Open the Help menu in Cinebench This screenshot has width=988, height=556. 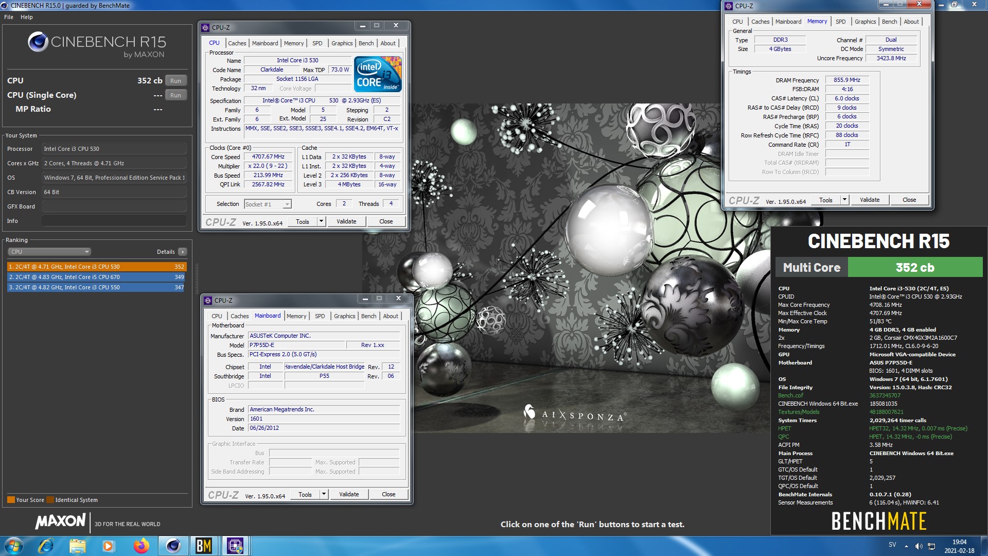(x=27, y=17)
